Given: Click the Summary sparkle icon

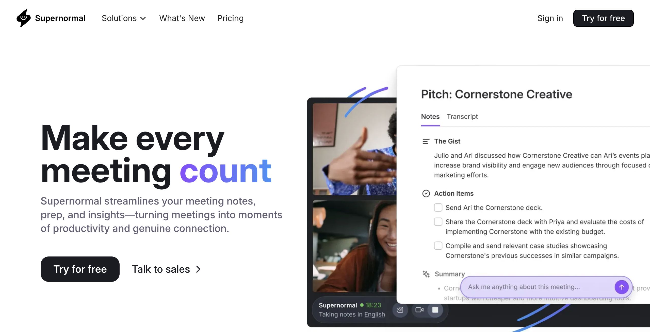Looking at the screenshot, I should (x=426, y=274).
